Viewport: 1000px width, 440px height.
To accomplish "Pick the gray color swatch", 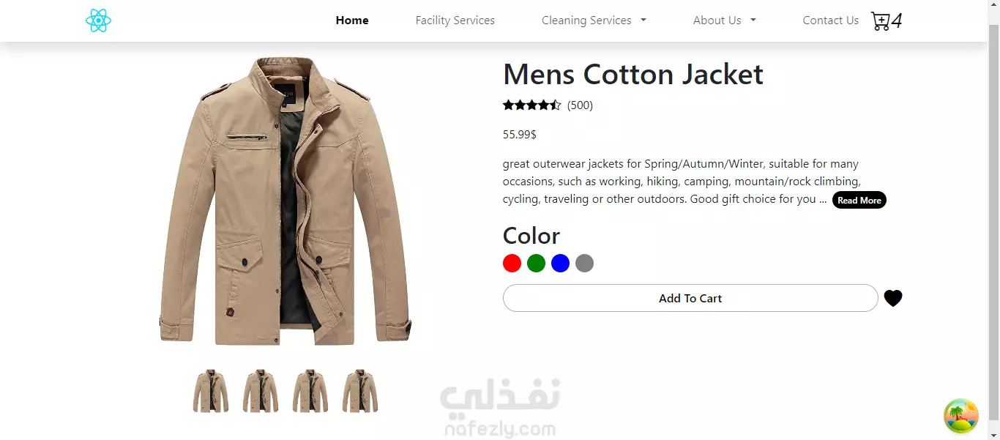I will pyautogui.click(x=585, y=264).
